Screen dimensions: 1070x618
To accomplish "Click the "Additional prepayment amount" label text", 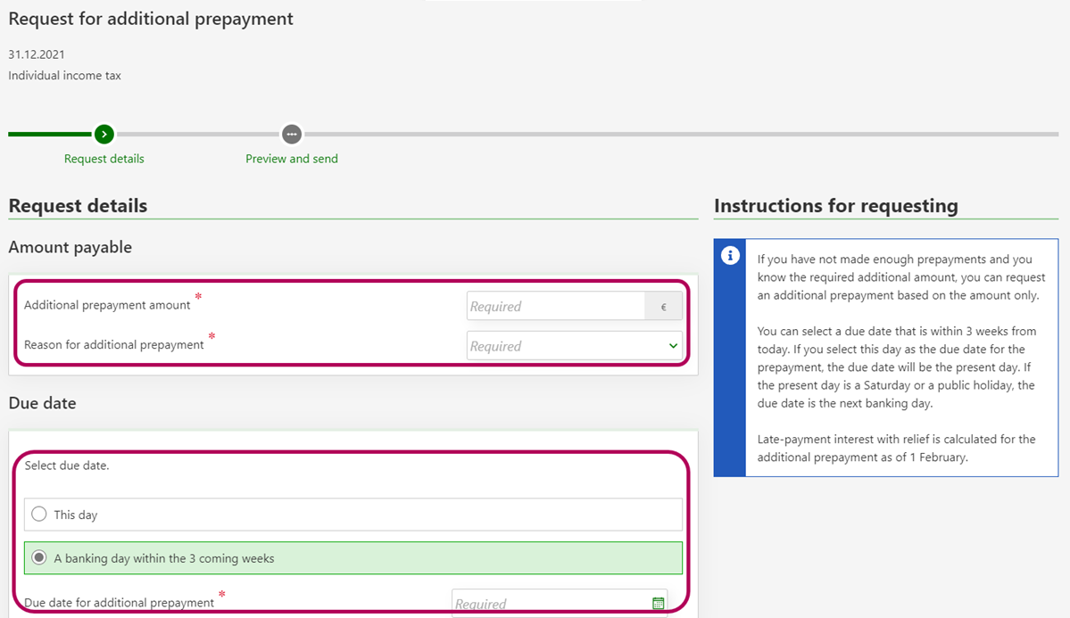I will point(107,305).
